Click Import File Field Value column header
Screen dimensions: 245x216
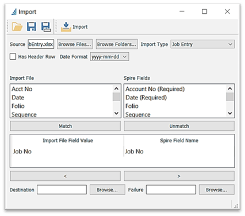[x=68, y=141]
